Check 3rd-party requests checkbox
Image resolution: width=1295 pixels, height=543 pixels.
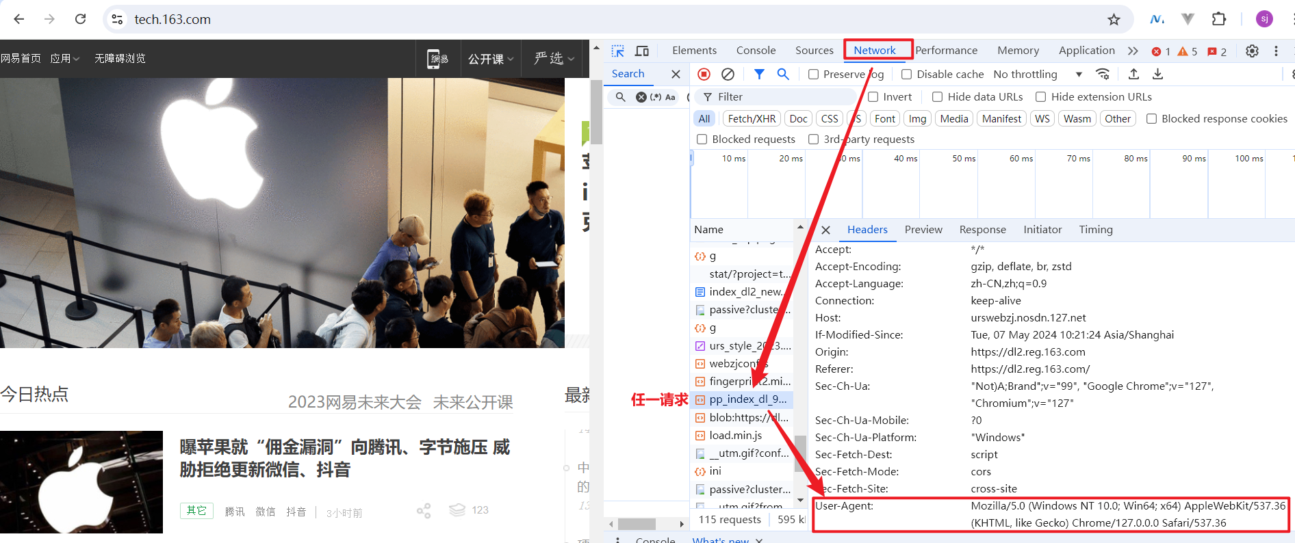tap(814, 140)
